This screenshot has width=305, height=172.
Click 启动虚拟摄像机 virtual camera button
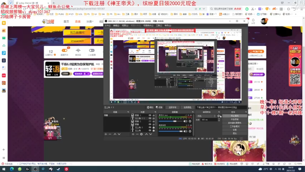(x=234, y=123)
